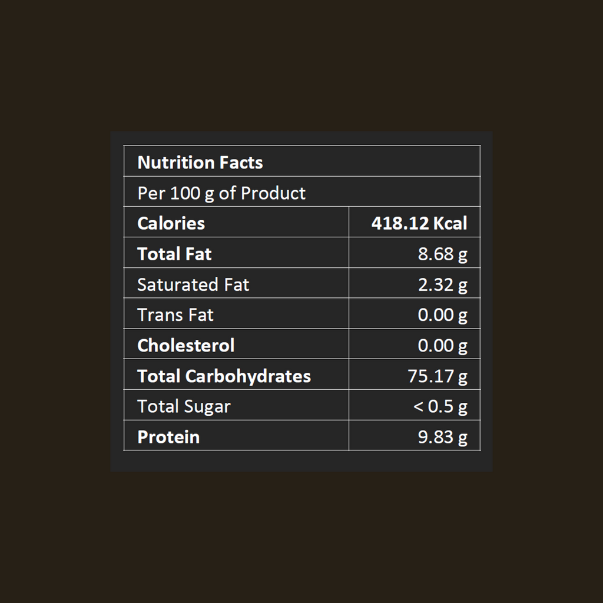Click the 'Kcal' unit text
This screenshot has height=603, width=603.
coord(450,223)
